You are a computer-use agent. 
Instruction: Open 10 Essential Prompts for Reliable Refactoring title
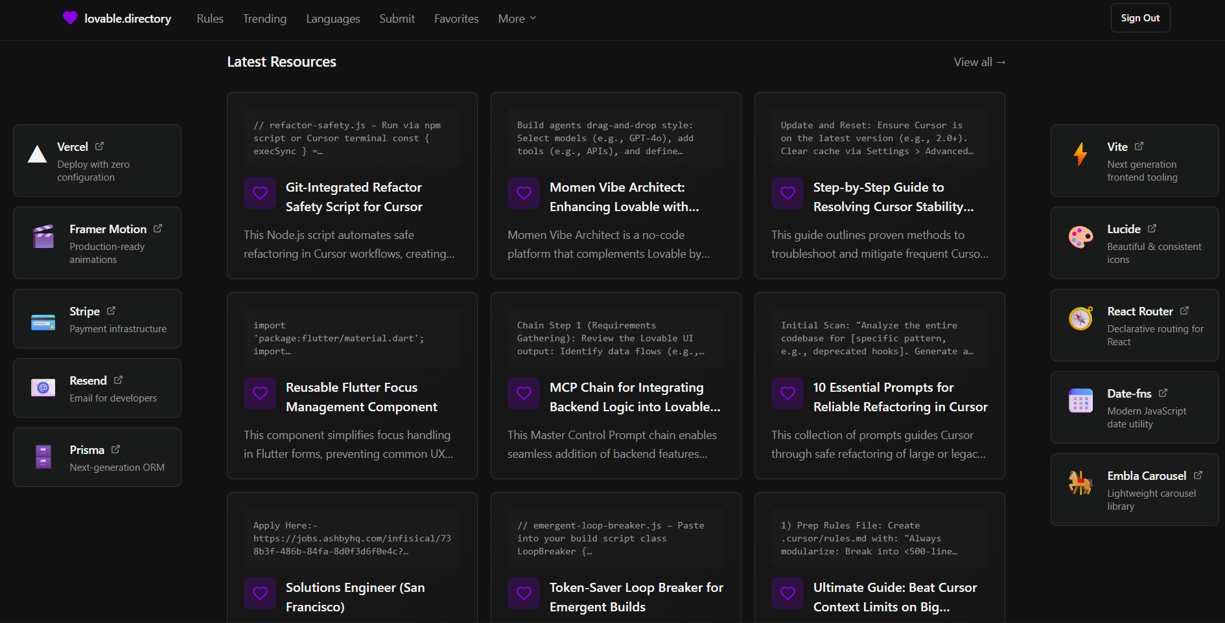point(900,397)
